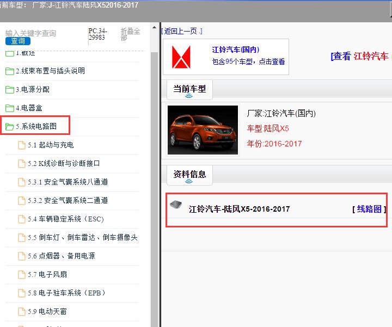Image resolution: width=392 pixels, height=327 pixels.
Task: Expand folder 4.电器盒
Action: 29,108
